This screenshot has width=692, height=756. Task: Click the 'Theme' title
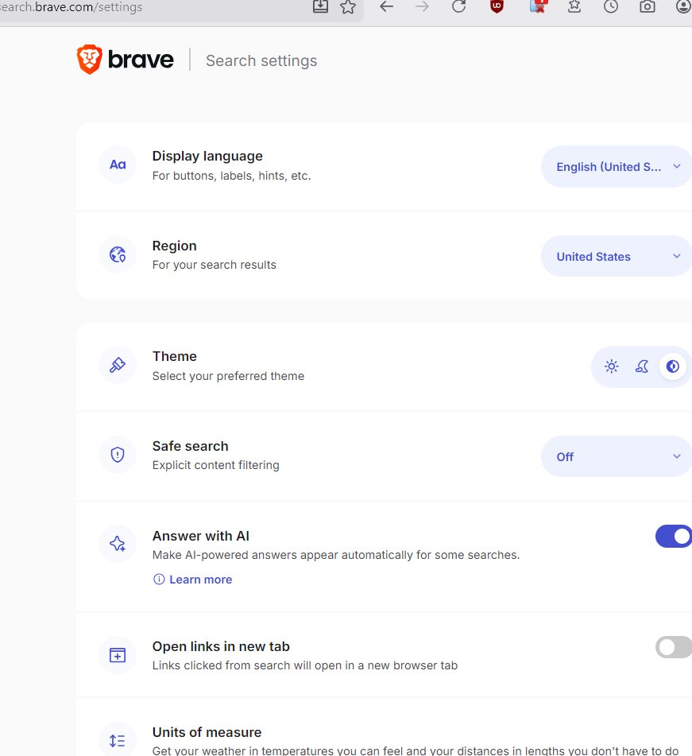point(175,356)
